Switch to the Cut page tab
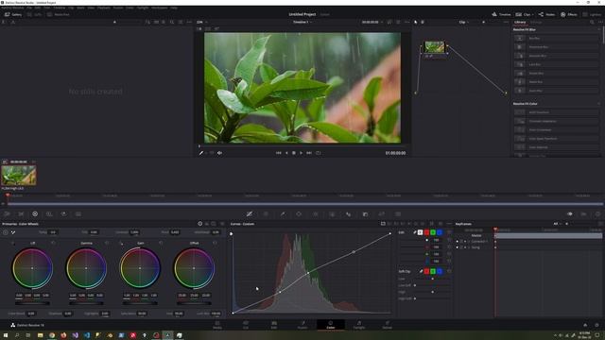Viewport: 605px width, 340px height. tap(246, 325)
